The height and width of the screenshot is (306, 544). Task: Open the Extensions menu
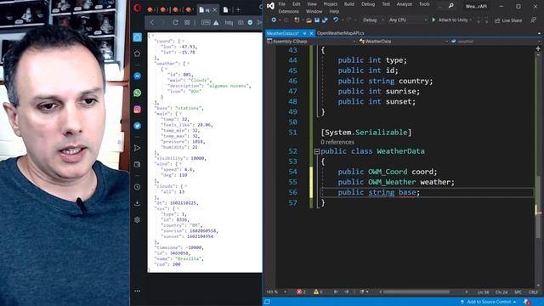coord(288,11)
